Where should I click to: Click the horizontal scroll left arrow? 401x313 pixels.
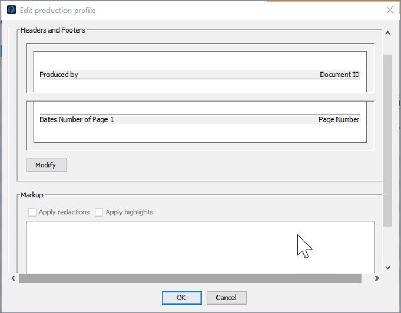[x=13, y=278]
